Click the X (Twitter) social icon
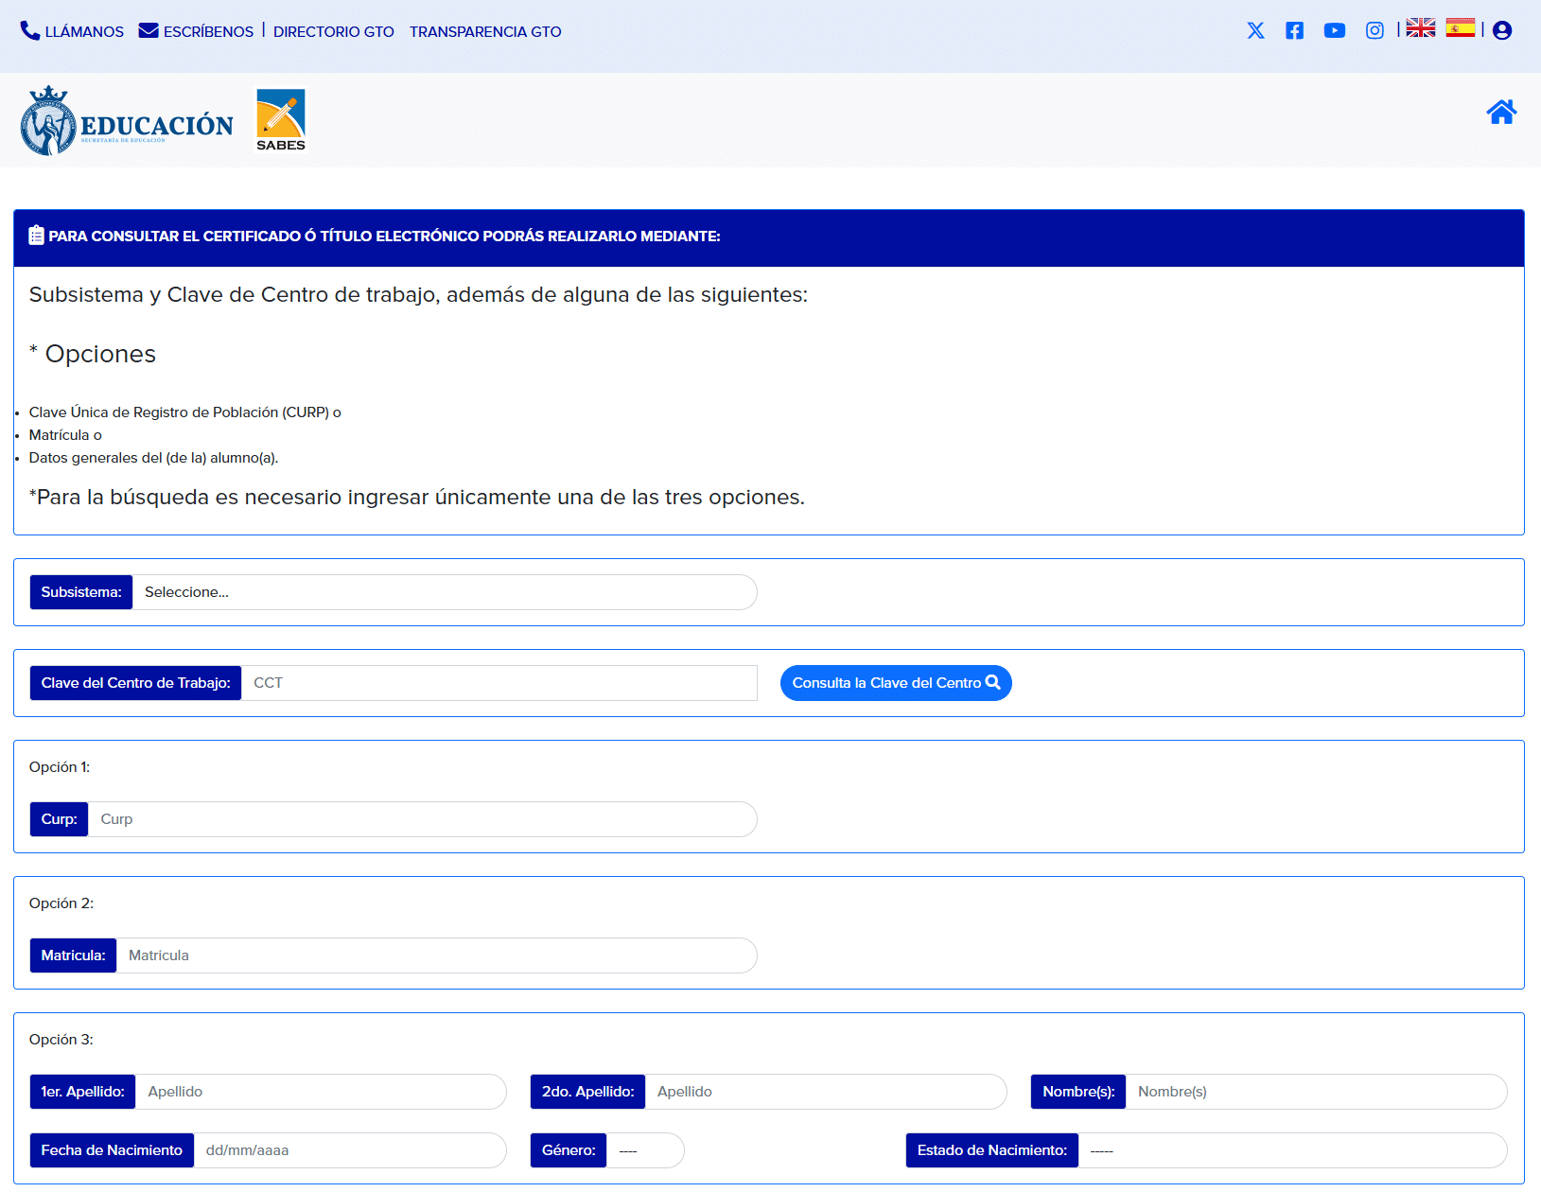Image resolution: width=1541 pixels, height=1192 pixels. click(x=1255, y=30)
